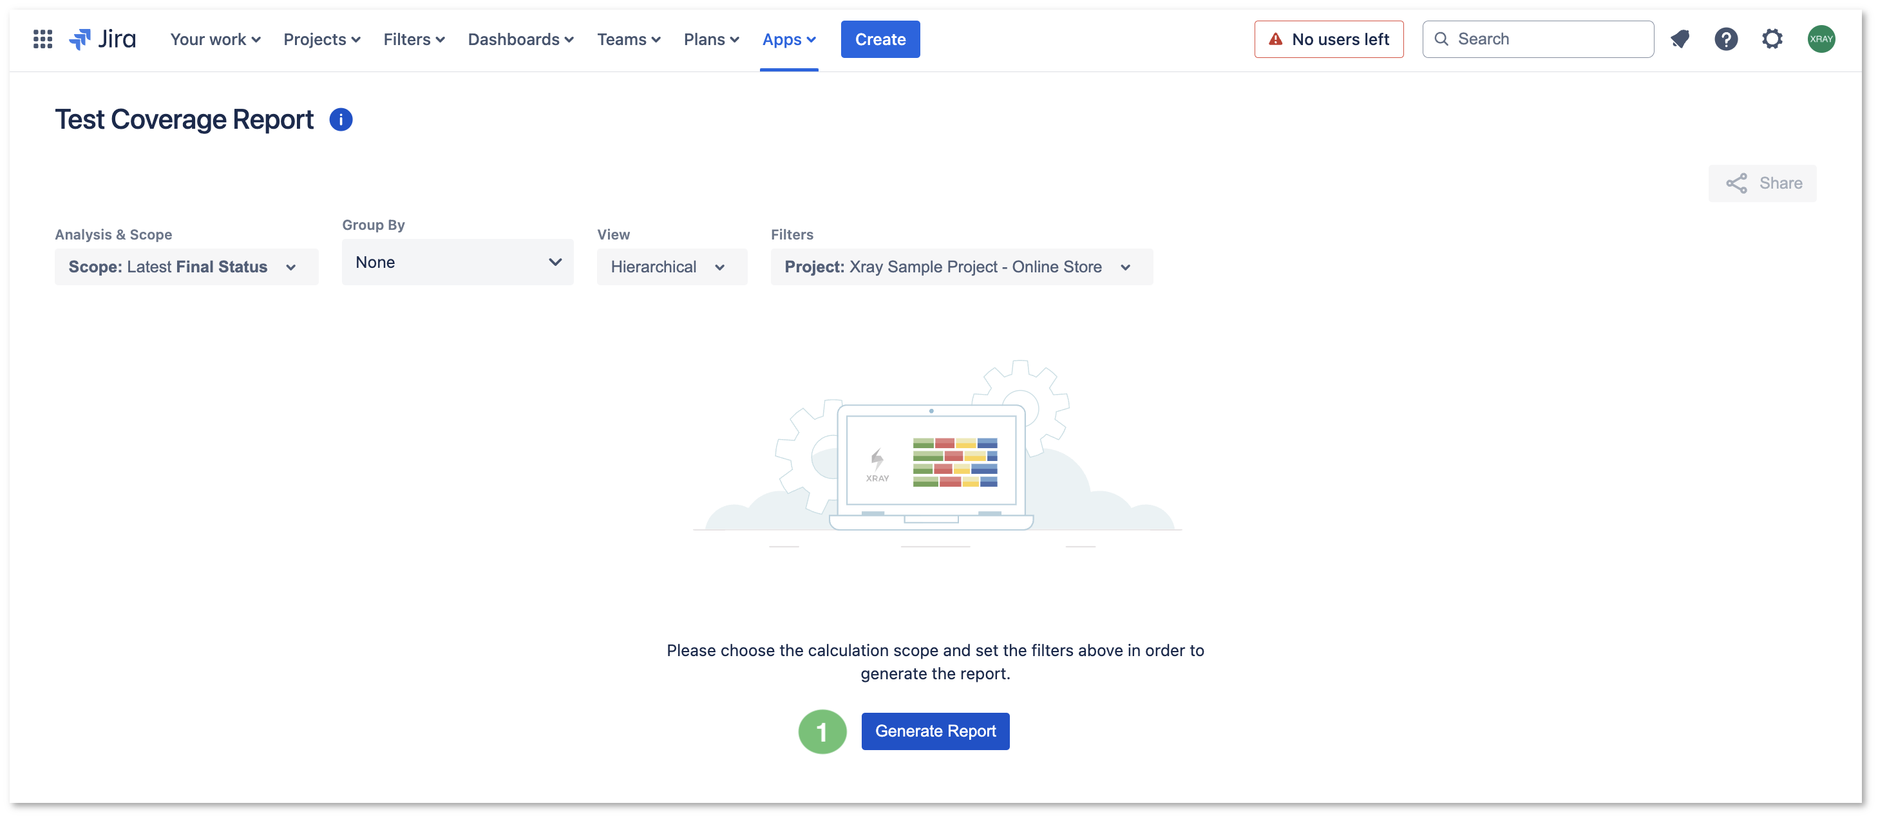Click the Jira logo
1878x819 pixels.
pyautogui.click(x=102, y=39)
